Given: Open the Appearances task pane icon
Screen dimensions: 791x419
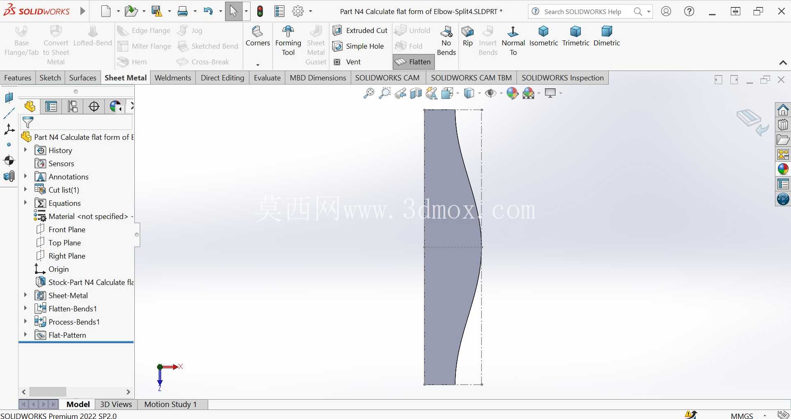Looking at the screenshot, I should [783, 169].
